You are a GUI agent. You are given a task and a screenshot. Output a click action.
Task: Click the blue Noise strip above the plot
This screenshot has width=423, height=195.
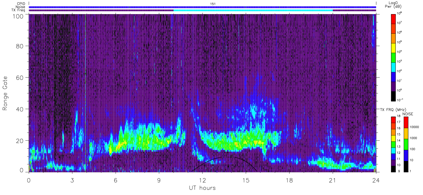[202, 7]
